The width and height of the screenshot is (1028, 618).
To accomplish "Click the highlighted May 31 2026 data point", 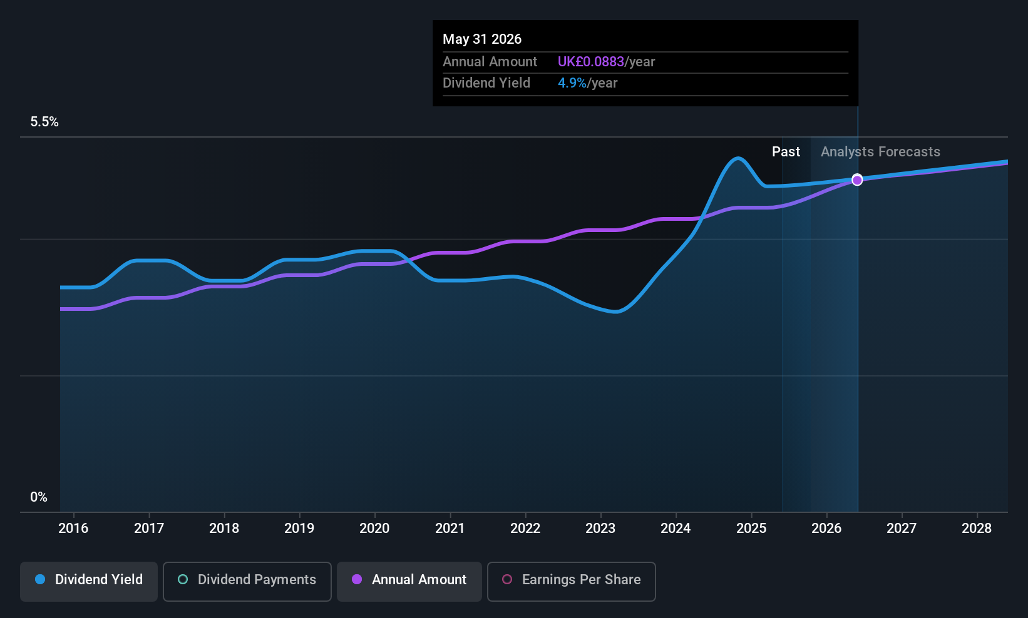I will (x=857, y=180).
